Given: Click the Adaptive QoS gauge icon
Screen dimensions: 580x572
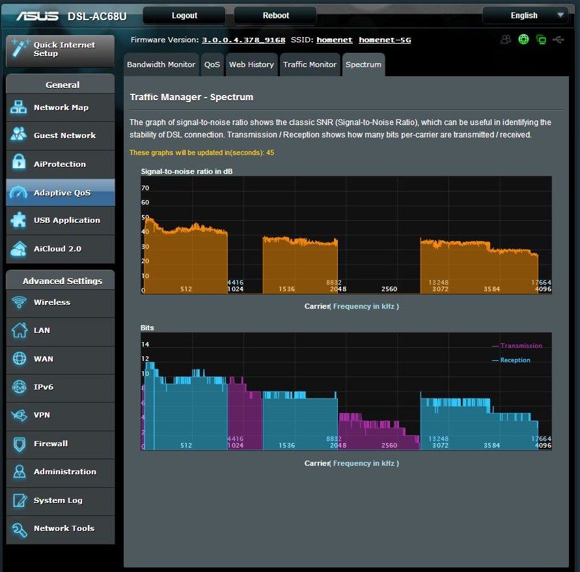Looking at the screenshot, I should pos(18,193).
